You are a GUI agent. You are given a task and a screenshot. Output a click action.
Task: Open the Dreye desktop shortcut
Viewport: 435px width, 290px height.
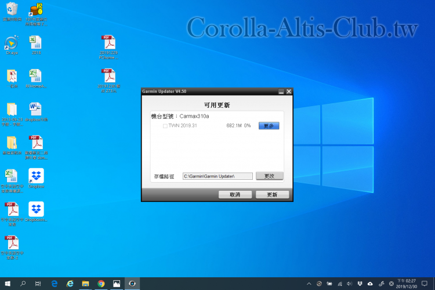(12, 43)
